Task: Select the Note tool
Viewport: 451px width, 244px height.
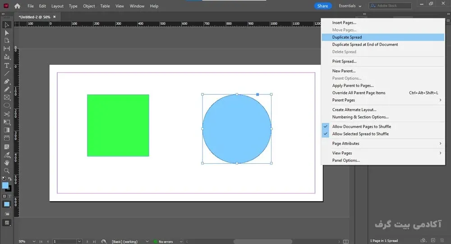Action: (x=7, y=147)
